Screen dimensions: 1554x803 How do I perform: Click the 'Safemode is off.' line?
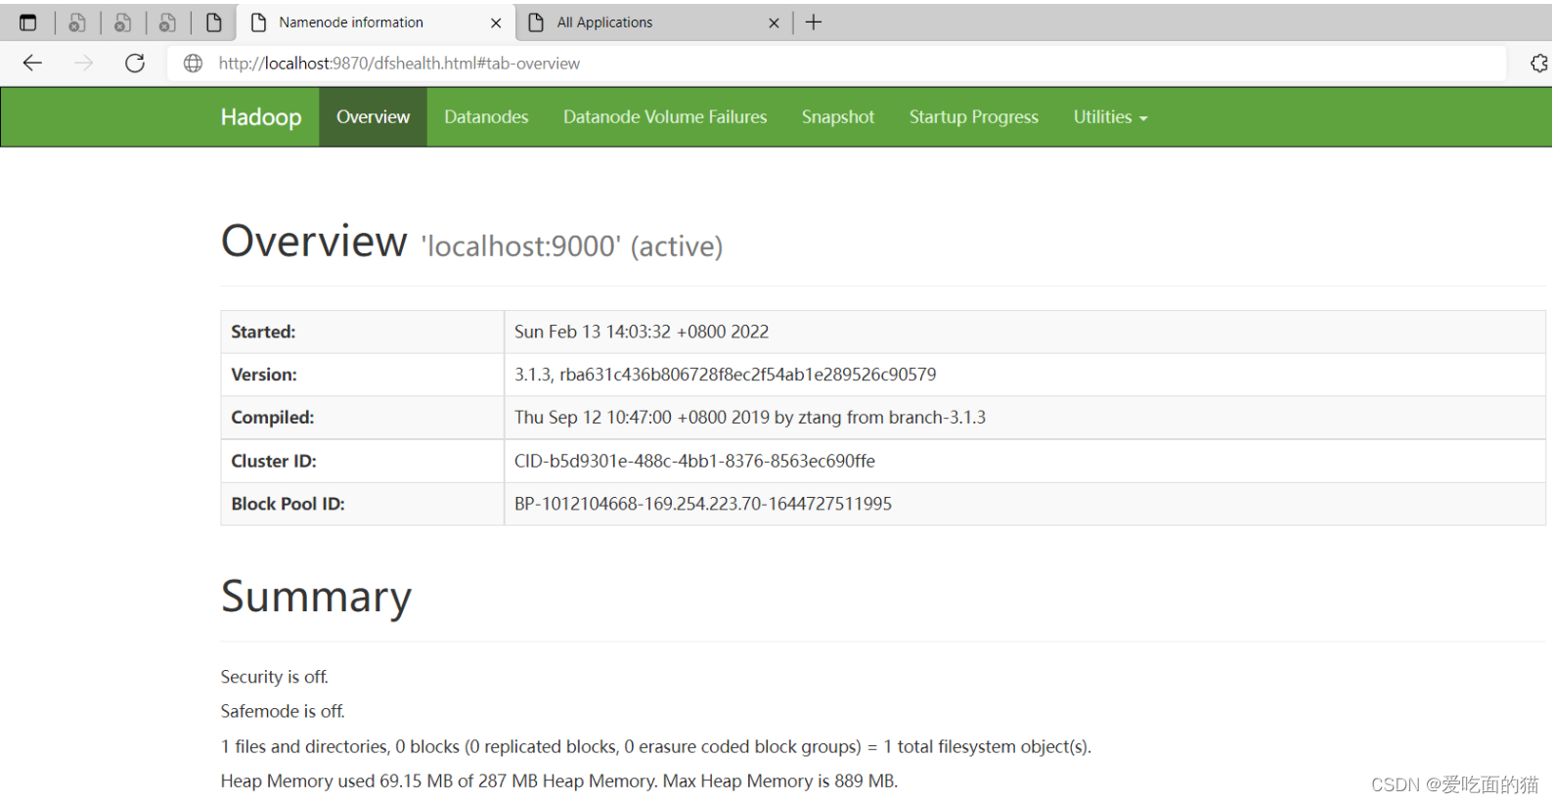tap(283, 711)
